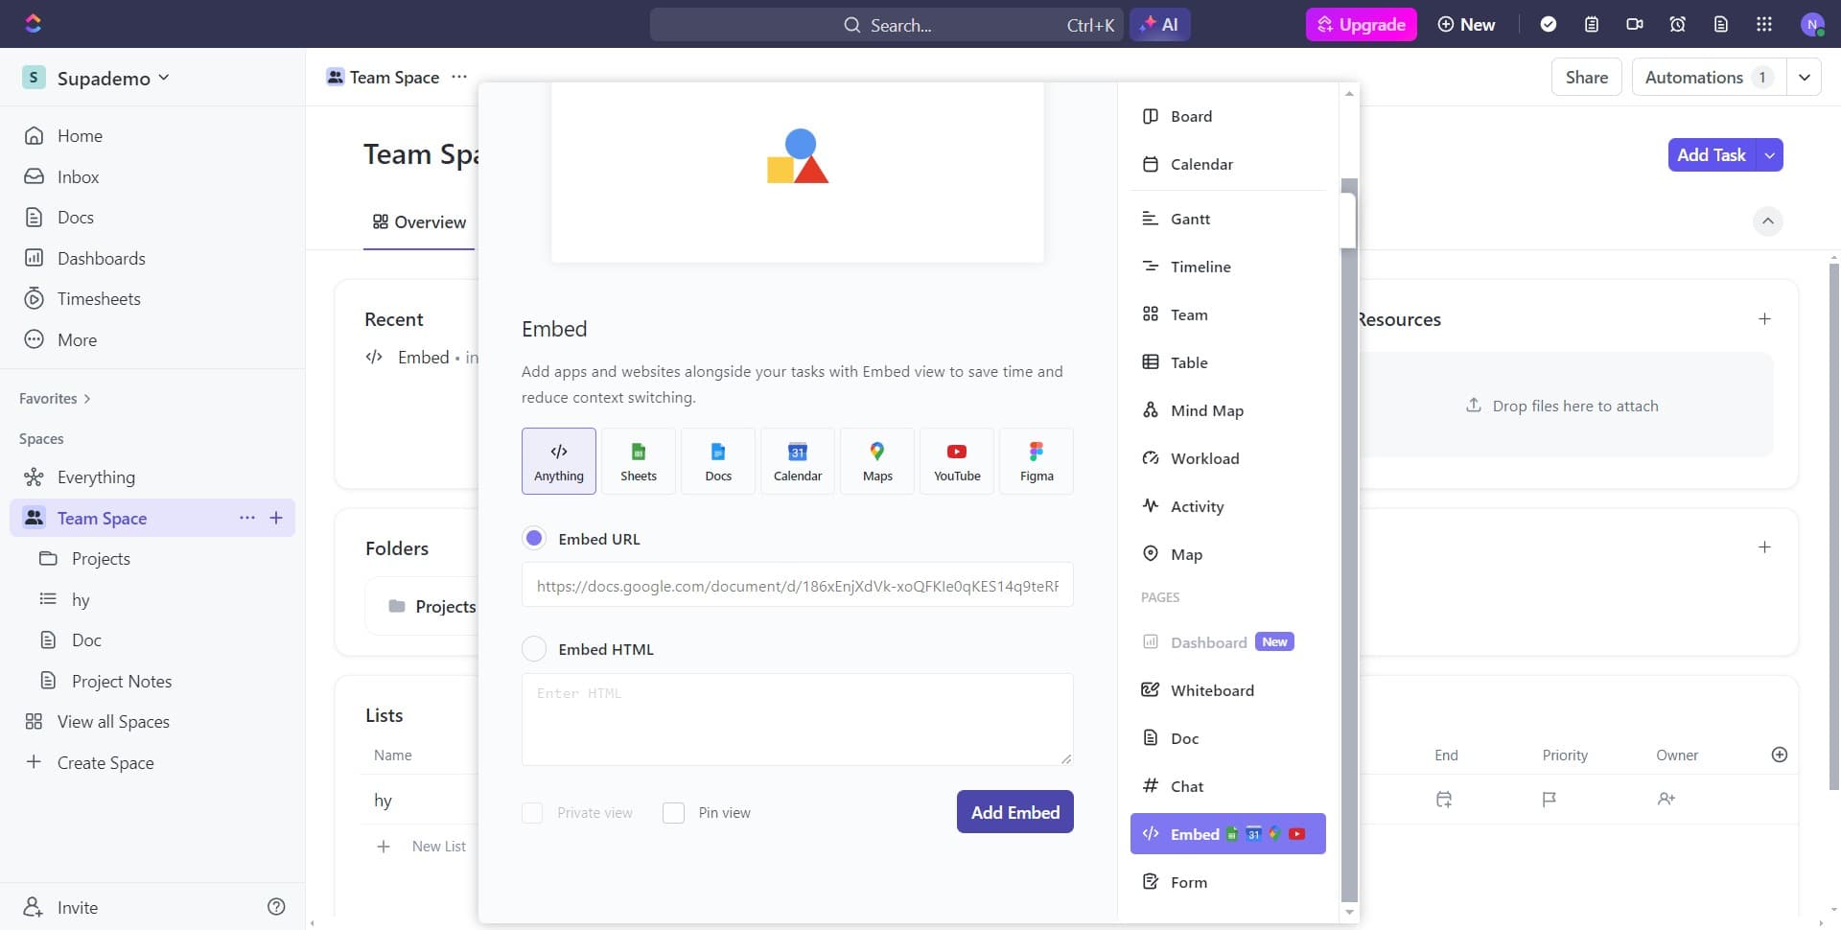The height and width of the screenshot is (930, 1841).
Task: Select the Gantt view
Action: [x=1189, y=218]
